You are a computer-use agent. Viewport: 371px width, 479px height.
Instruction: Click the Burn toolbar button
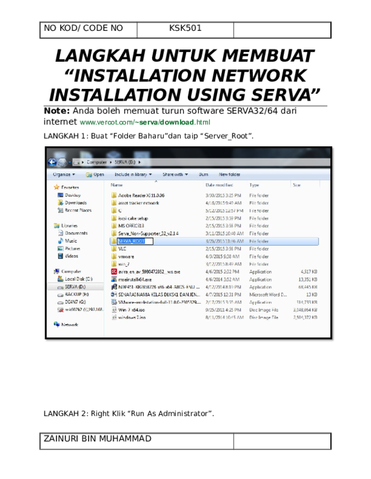click(203, 175)
